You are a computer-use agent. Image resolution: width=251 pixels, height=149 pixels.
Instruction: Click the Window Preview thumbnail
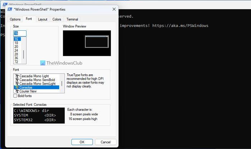coord(87,43)
